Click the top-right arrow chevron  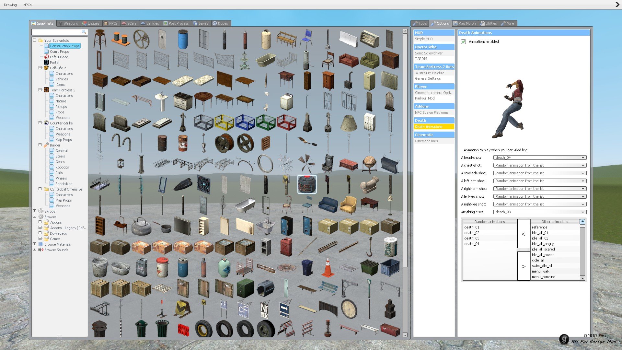pyautogui.click(x=617, y=5)
